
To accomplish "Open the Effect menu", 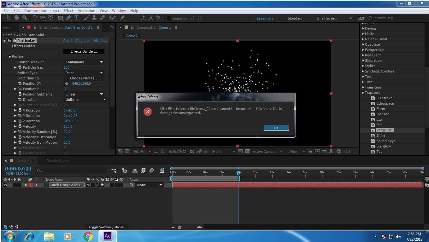I will coord(68,10).
